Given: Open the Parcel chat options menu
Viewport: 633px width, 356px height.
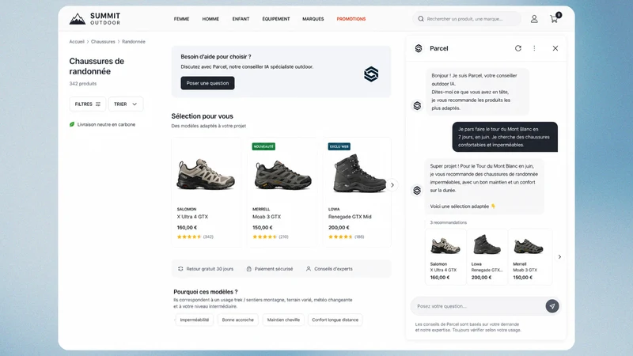Looking at the screenshot, I should point(535,48).
